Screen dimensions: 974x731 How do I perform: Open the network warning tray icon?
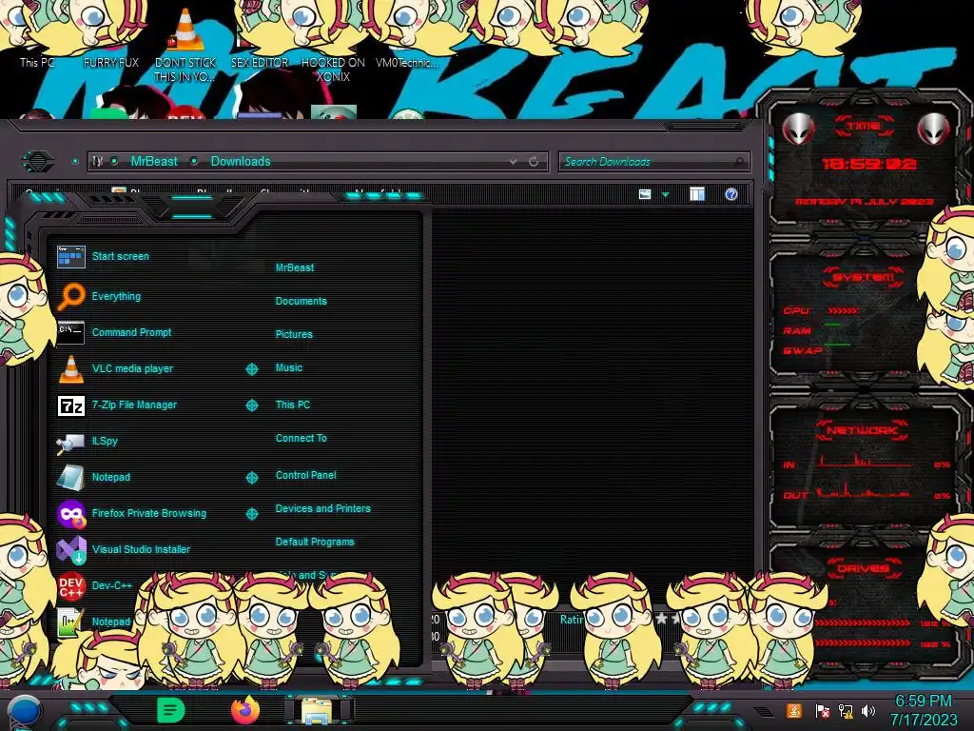click(846, 710)
